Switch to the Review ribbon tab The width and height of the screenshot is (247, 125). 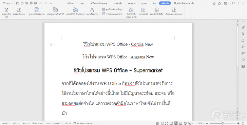[x=132, y=3]
